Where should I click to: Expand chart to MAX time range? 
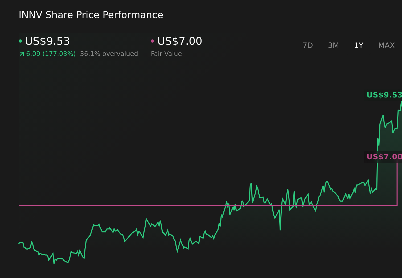point(386,45)
